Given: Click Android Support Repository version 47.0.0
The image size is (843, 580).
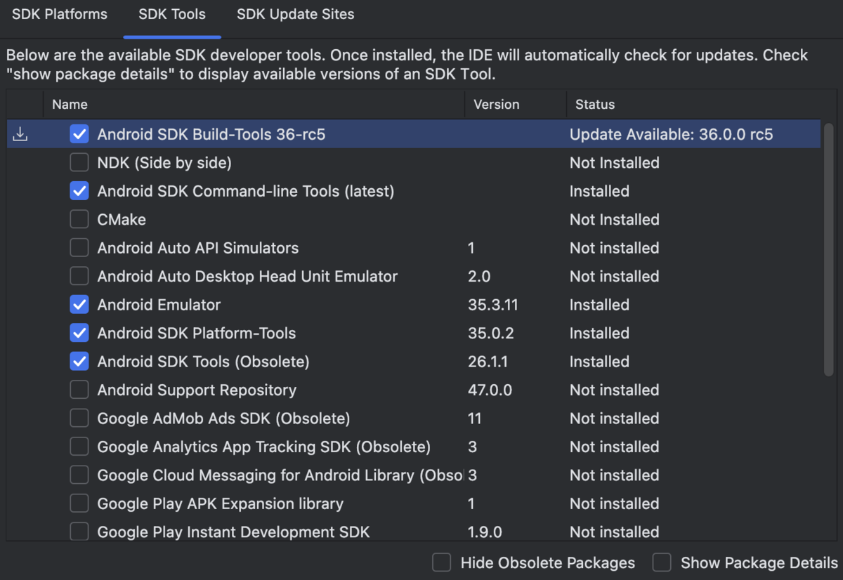Looking at the screenshot, I should click(490, 390).
